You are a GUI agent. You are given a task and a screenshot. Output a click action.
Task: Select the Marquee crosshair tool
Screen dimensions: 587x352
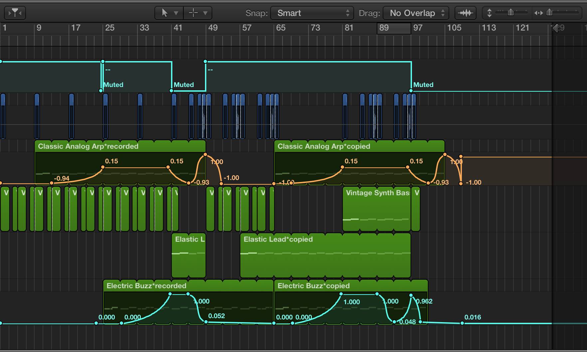click(x=193, y=13)
